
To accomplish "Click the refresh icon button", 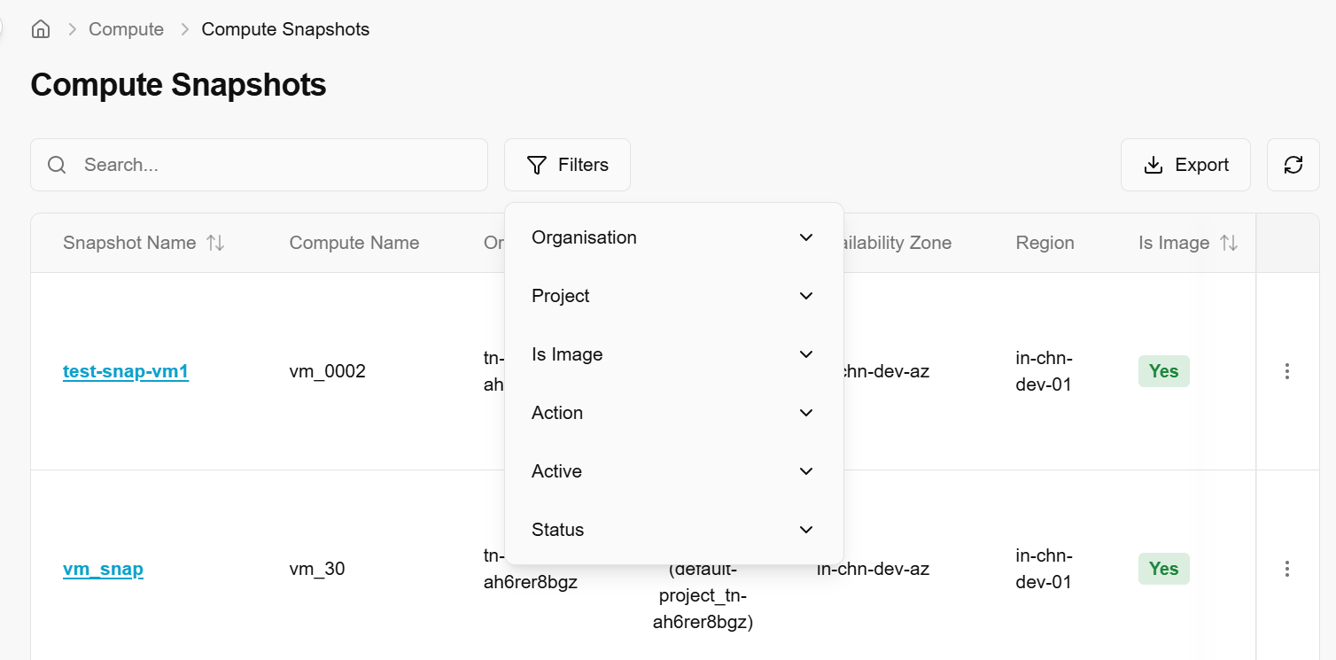I will pos(1293,165).
